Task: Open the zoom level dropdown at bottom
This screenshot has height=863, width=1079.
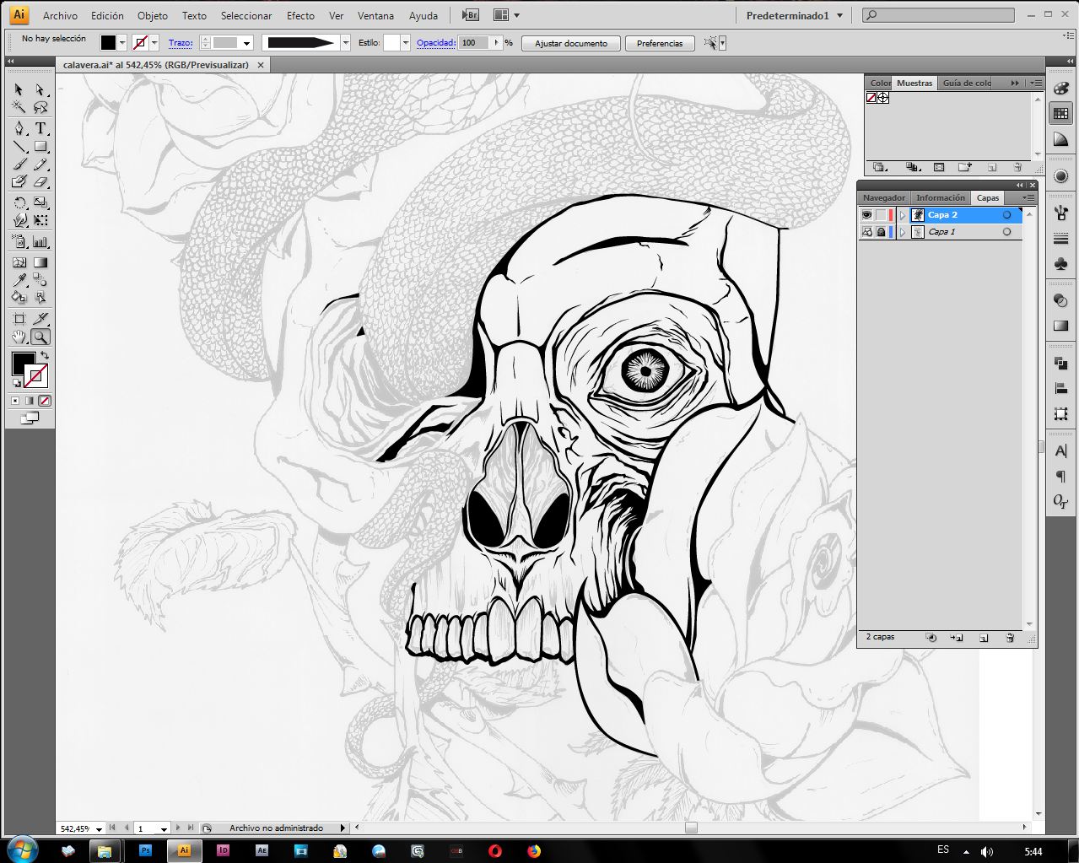Action: [x=100, y=828]
